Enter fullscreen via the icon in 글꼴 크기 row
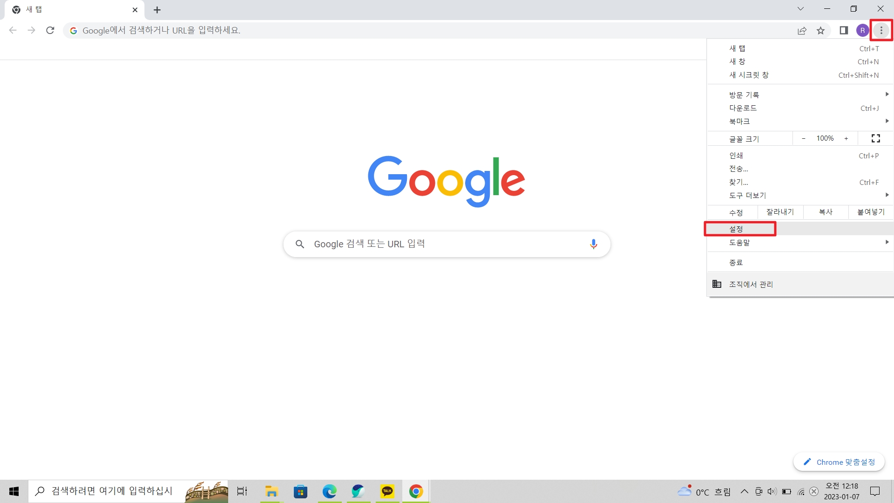 click(x=875, y=138)
